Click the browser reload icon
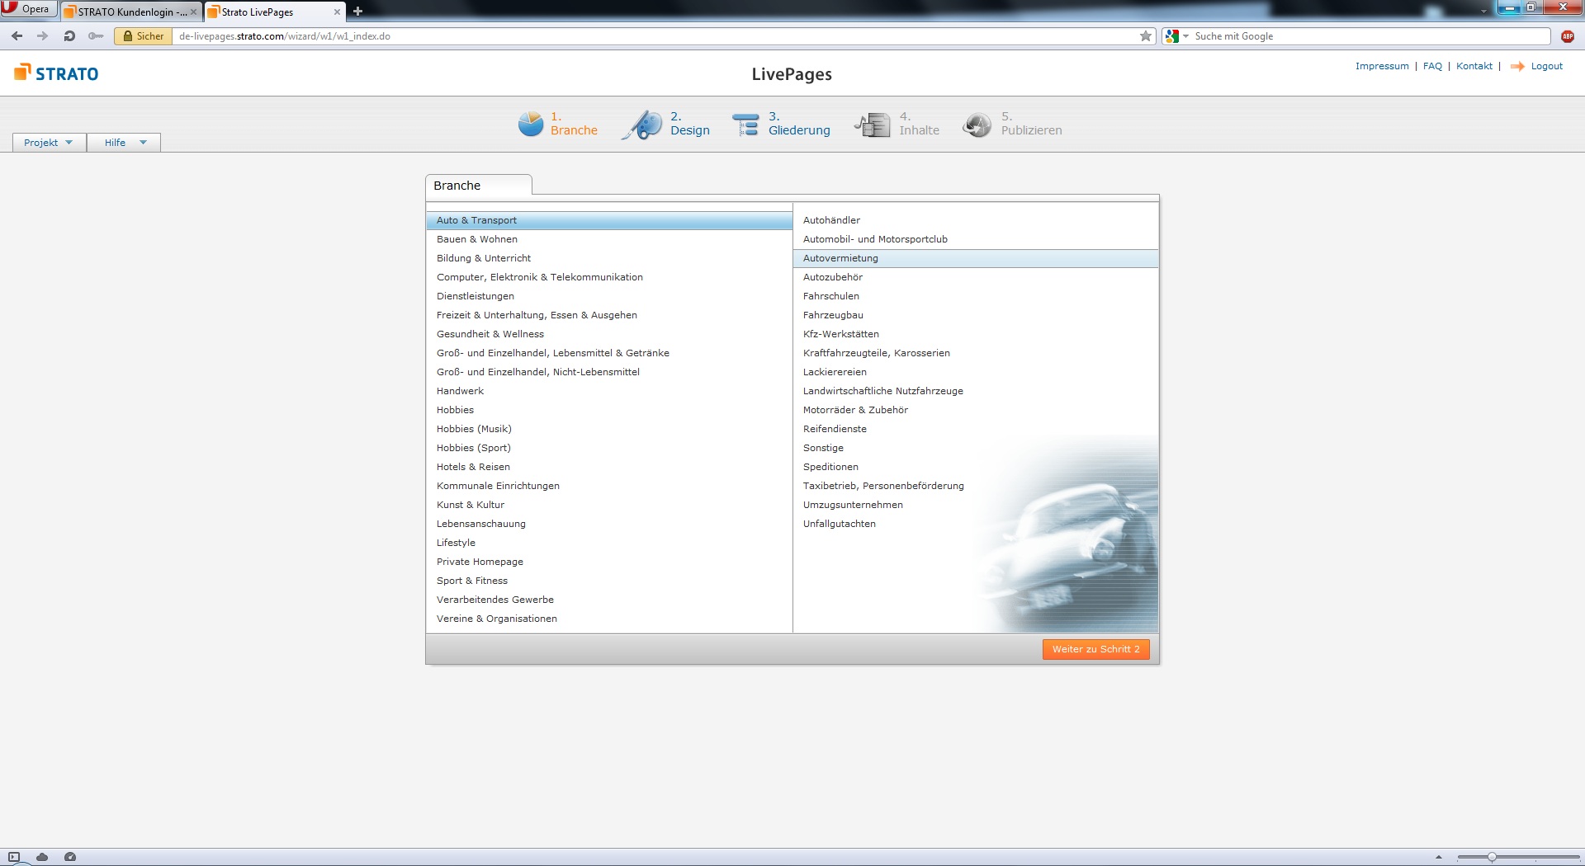The width and height of the screenshot is (1585, 866). point(69,36)
